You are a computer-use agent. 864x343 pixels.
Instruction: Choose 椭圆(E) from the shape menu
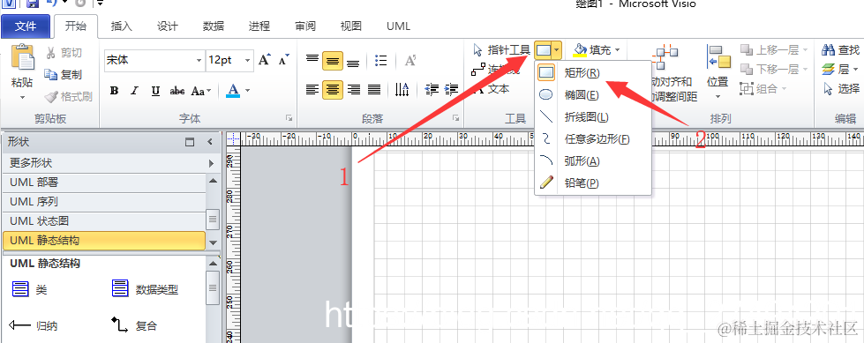point(593,94)
